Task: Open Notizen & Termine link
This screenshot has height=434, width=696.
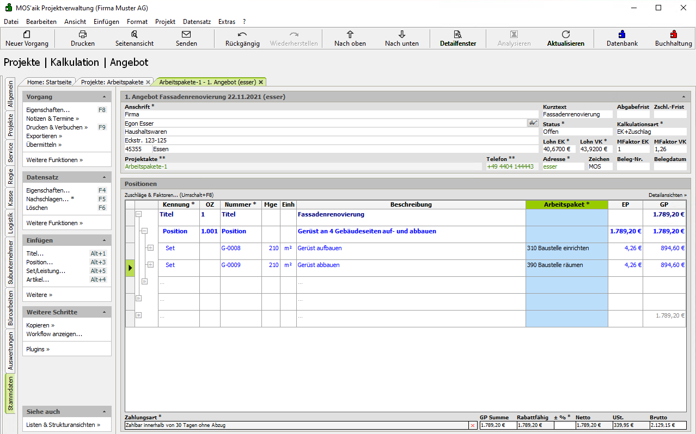Action: tap(52, 119)
